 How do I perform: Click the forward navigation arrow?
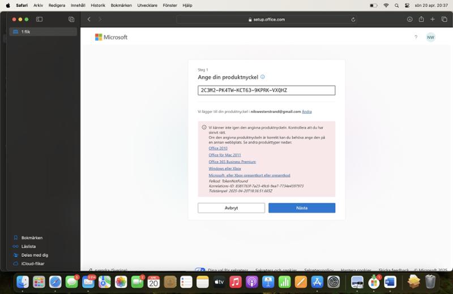tap(100, 19)
